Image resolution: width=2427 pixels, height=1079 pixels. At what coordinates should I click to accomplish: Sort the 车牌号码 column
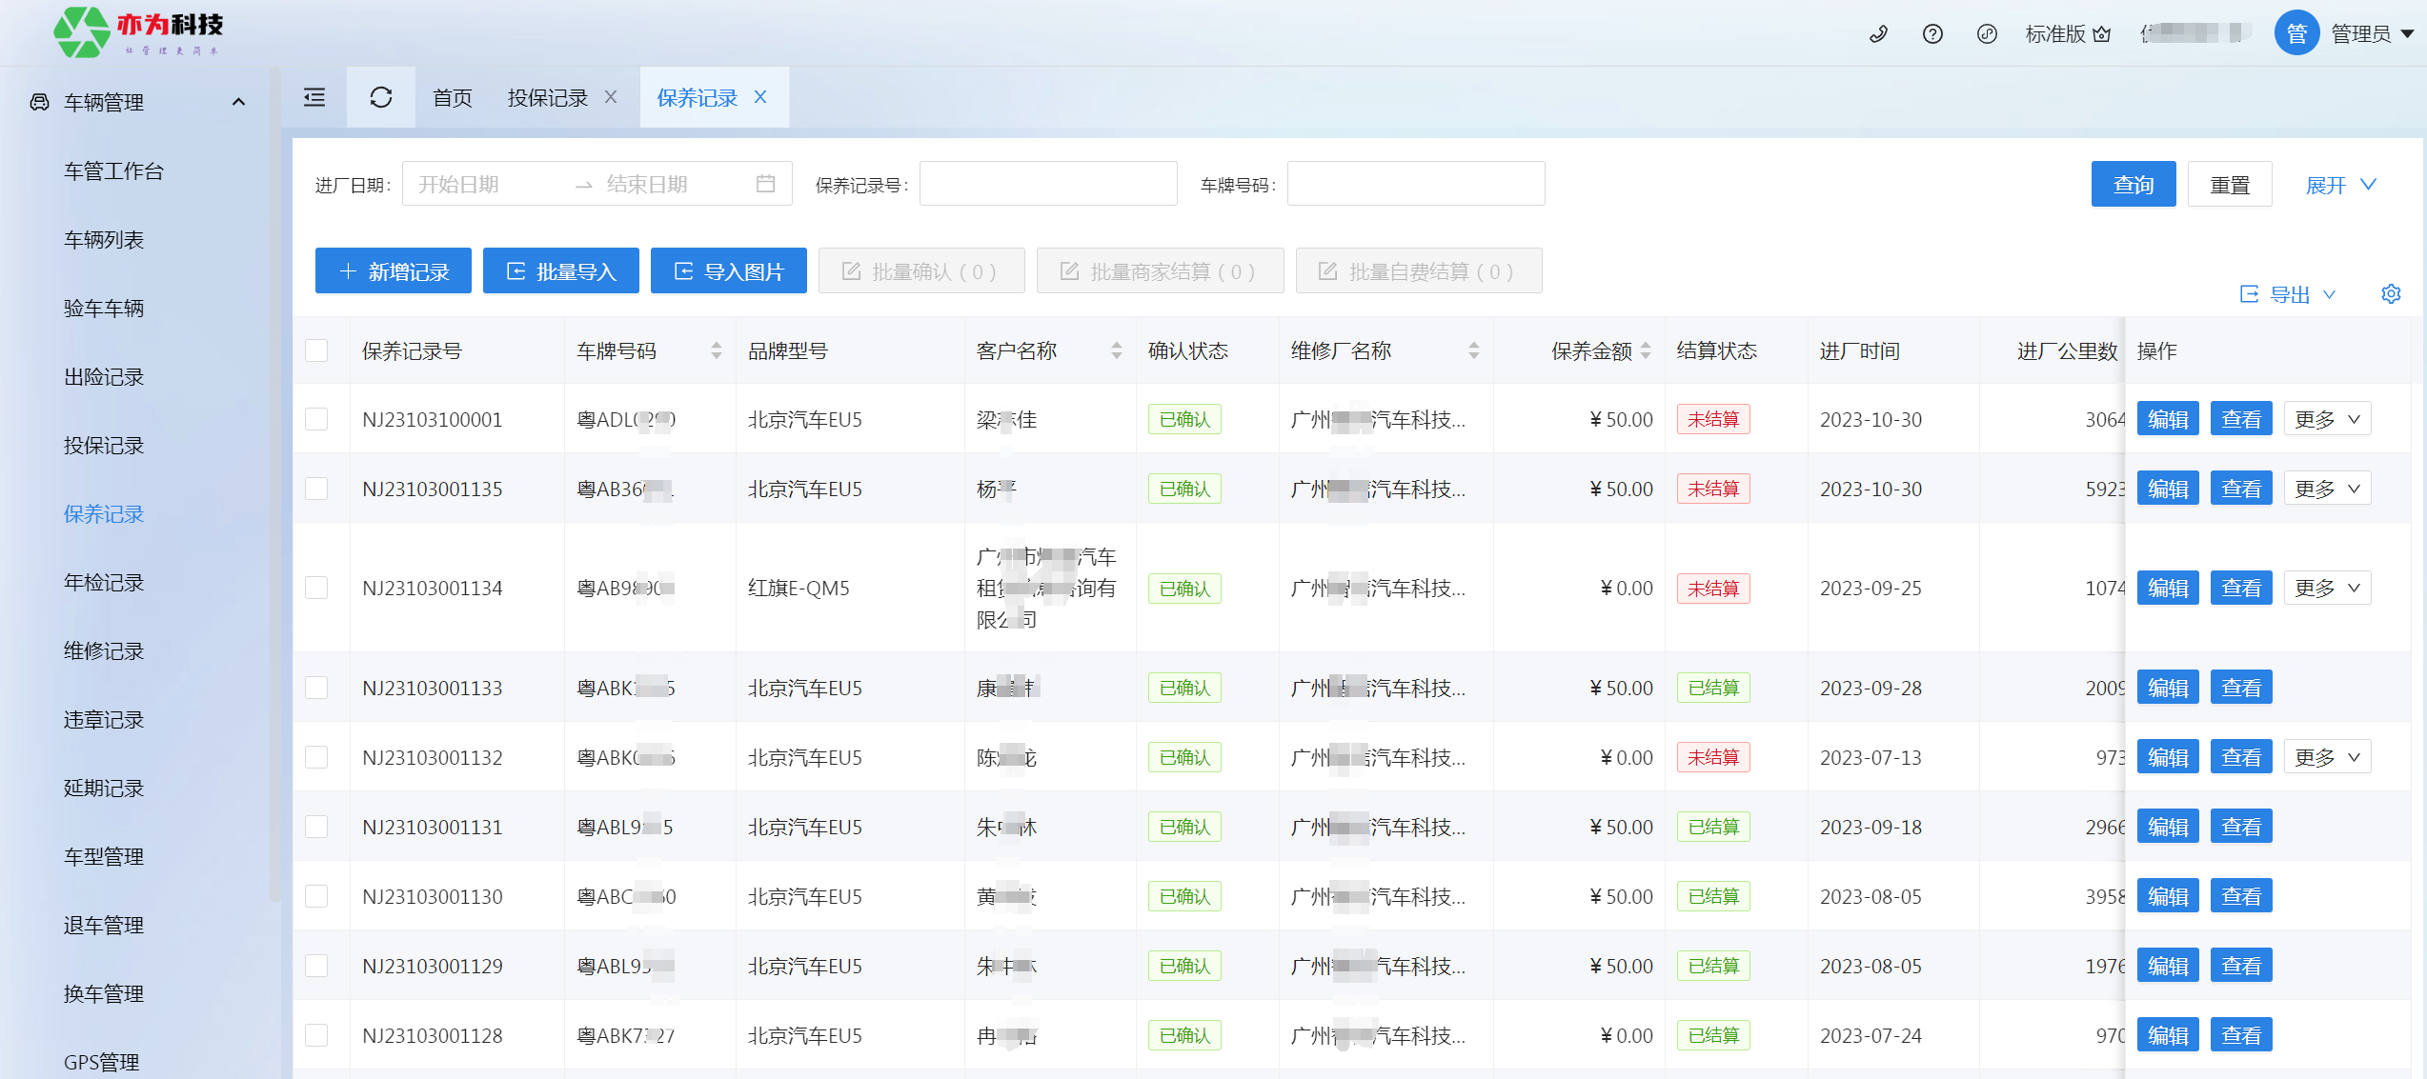pyautogui.click(x=717, y=351)
